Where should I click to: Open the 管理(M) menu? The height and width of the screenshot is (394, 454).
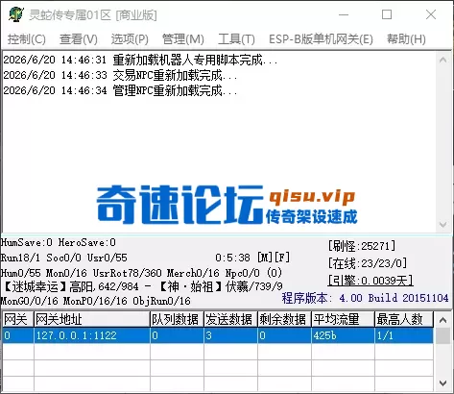click(x=183, y=39)
